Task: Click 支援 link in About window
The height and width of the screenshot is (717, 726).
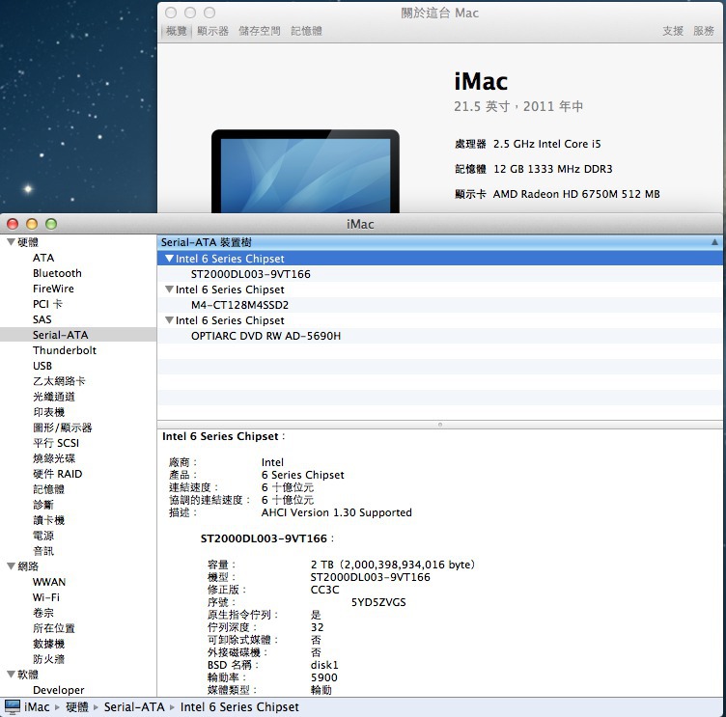Action: point(673,31)
